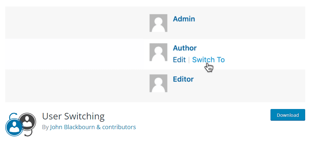Click the blue user circle in plugin logo

14,127
